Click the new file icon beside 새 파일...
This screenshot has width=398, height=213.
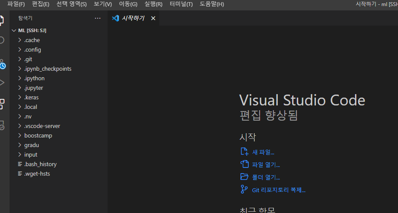click(244, 152)
